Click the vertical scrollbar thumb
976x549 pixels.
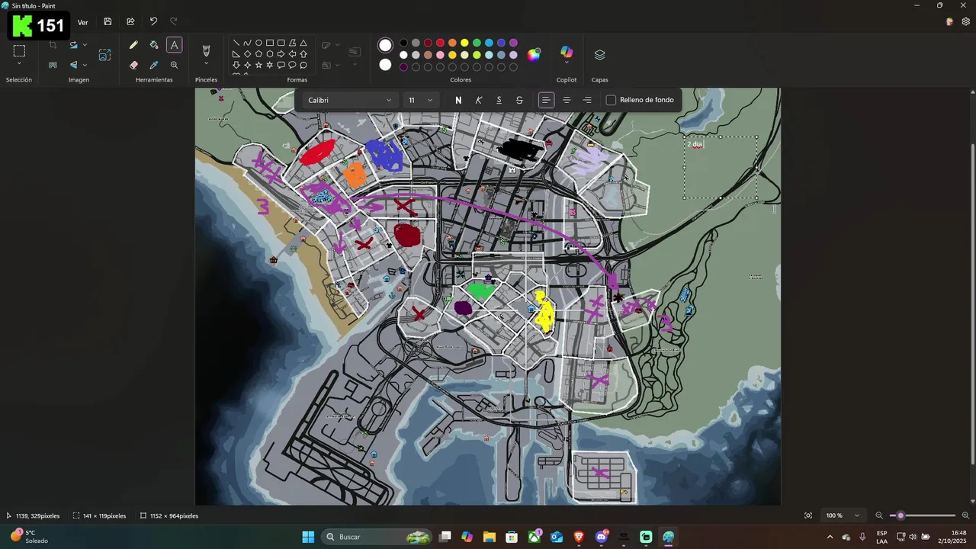(x=972, y=303)
